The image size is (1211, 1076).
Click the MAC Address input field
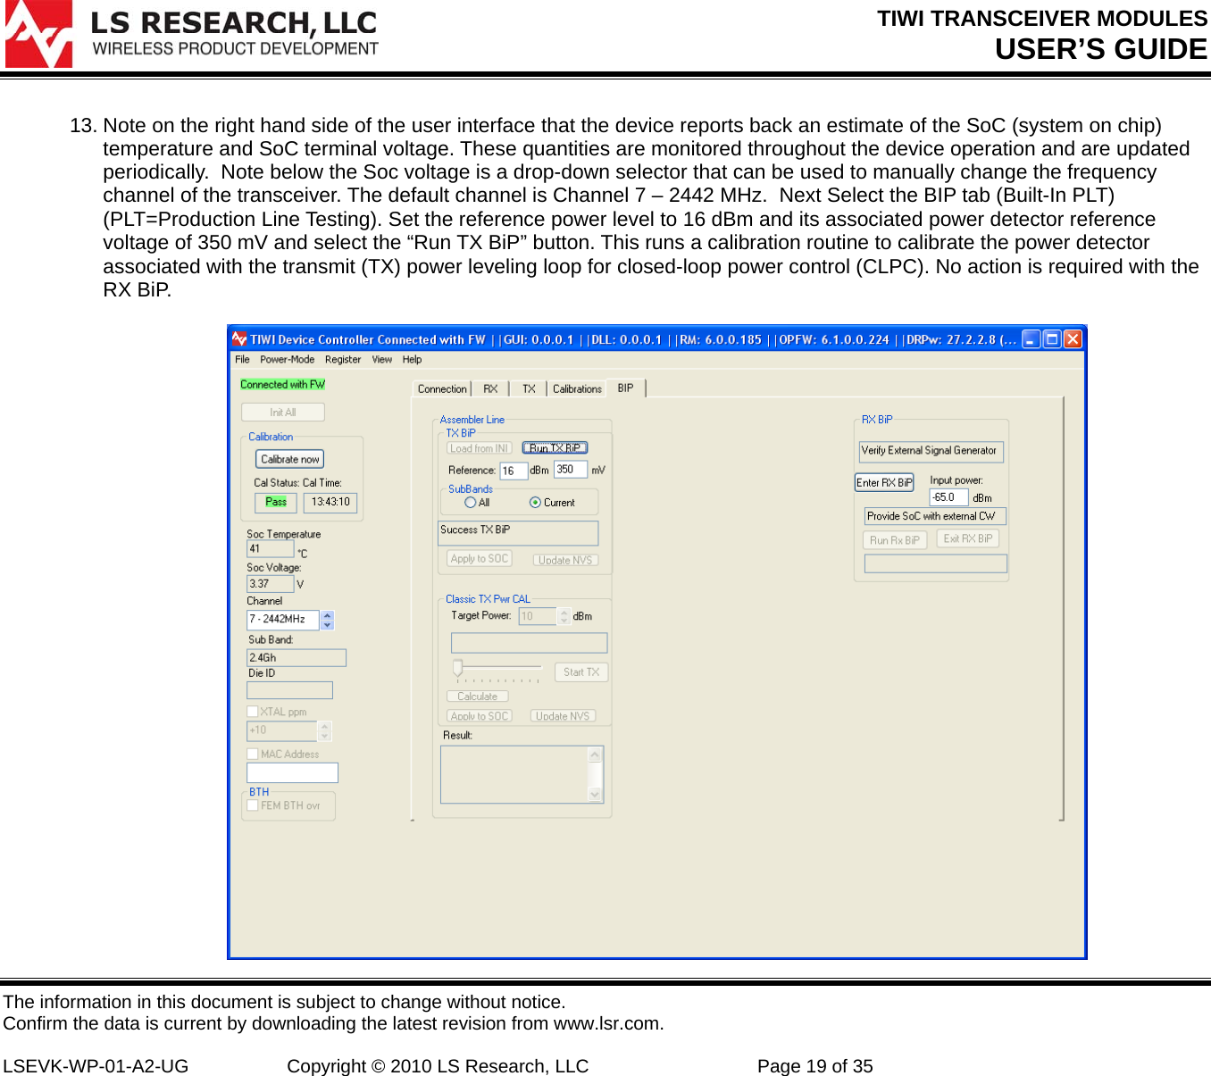pos(293,773)
